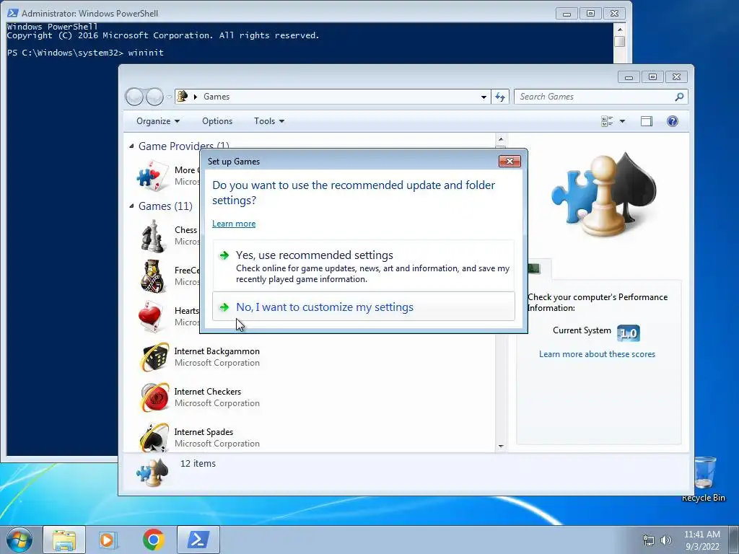Choose No, I want to customize my settings

[364, 307]
